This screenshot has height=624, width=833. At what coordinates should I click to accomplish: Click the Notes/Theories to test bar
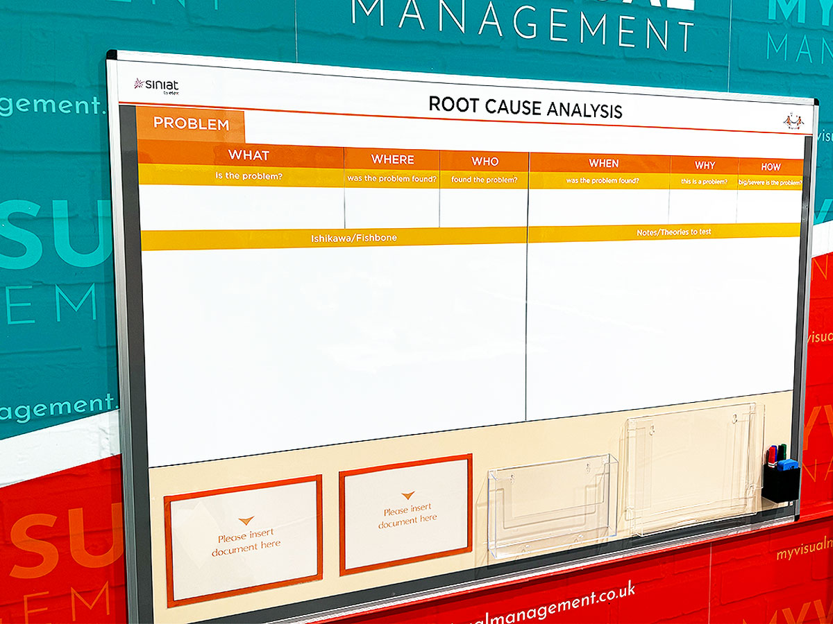[x=664, y=232]
